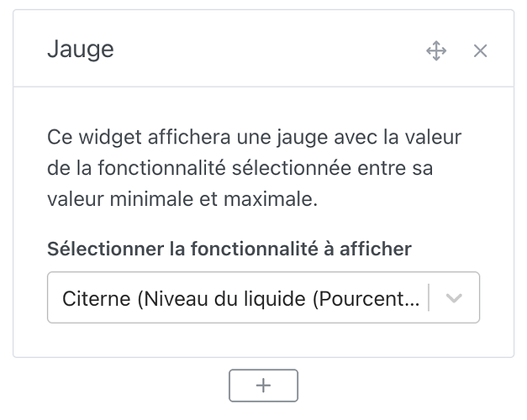Click the empty header area beside Jauge
Viewport: 527px width, 420px height.
coord(269,50)
